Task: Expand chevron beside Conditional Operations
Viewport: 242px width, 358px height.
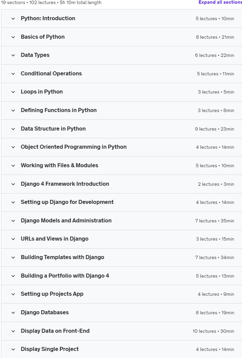Action: point(13,74)
